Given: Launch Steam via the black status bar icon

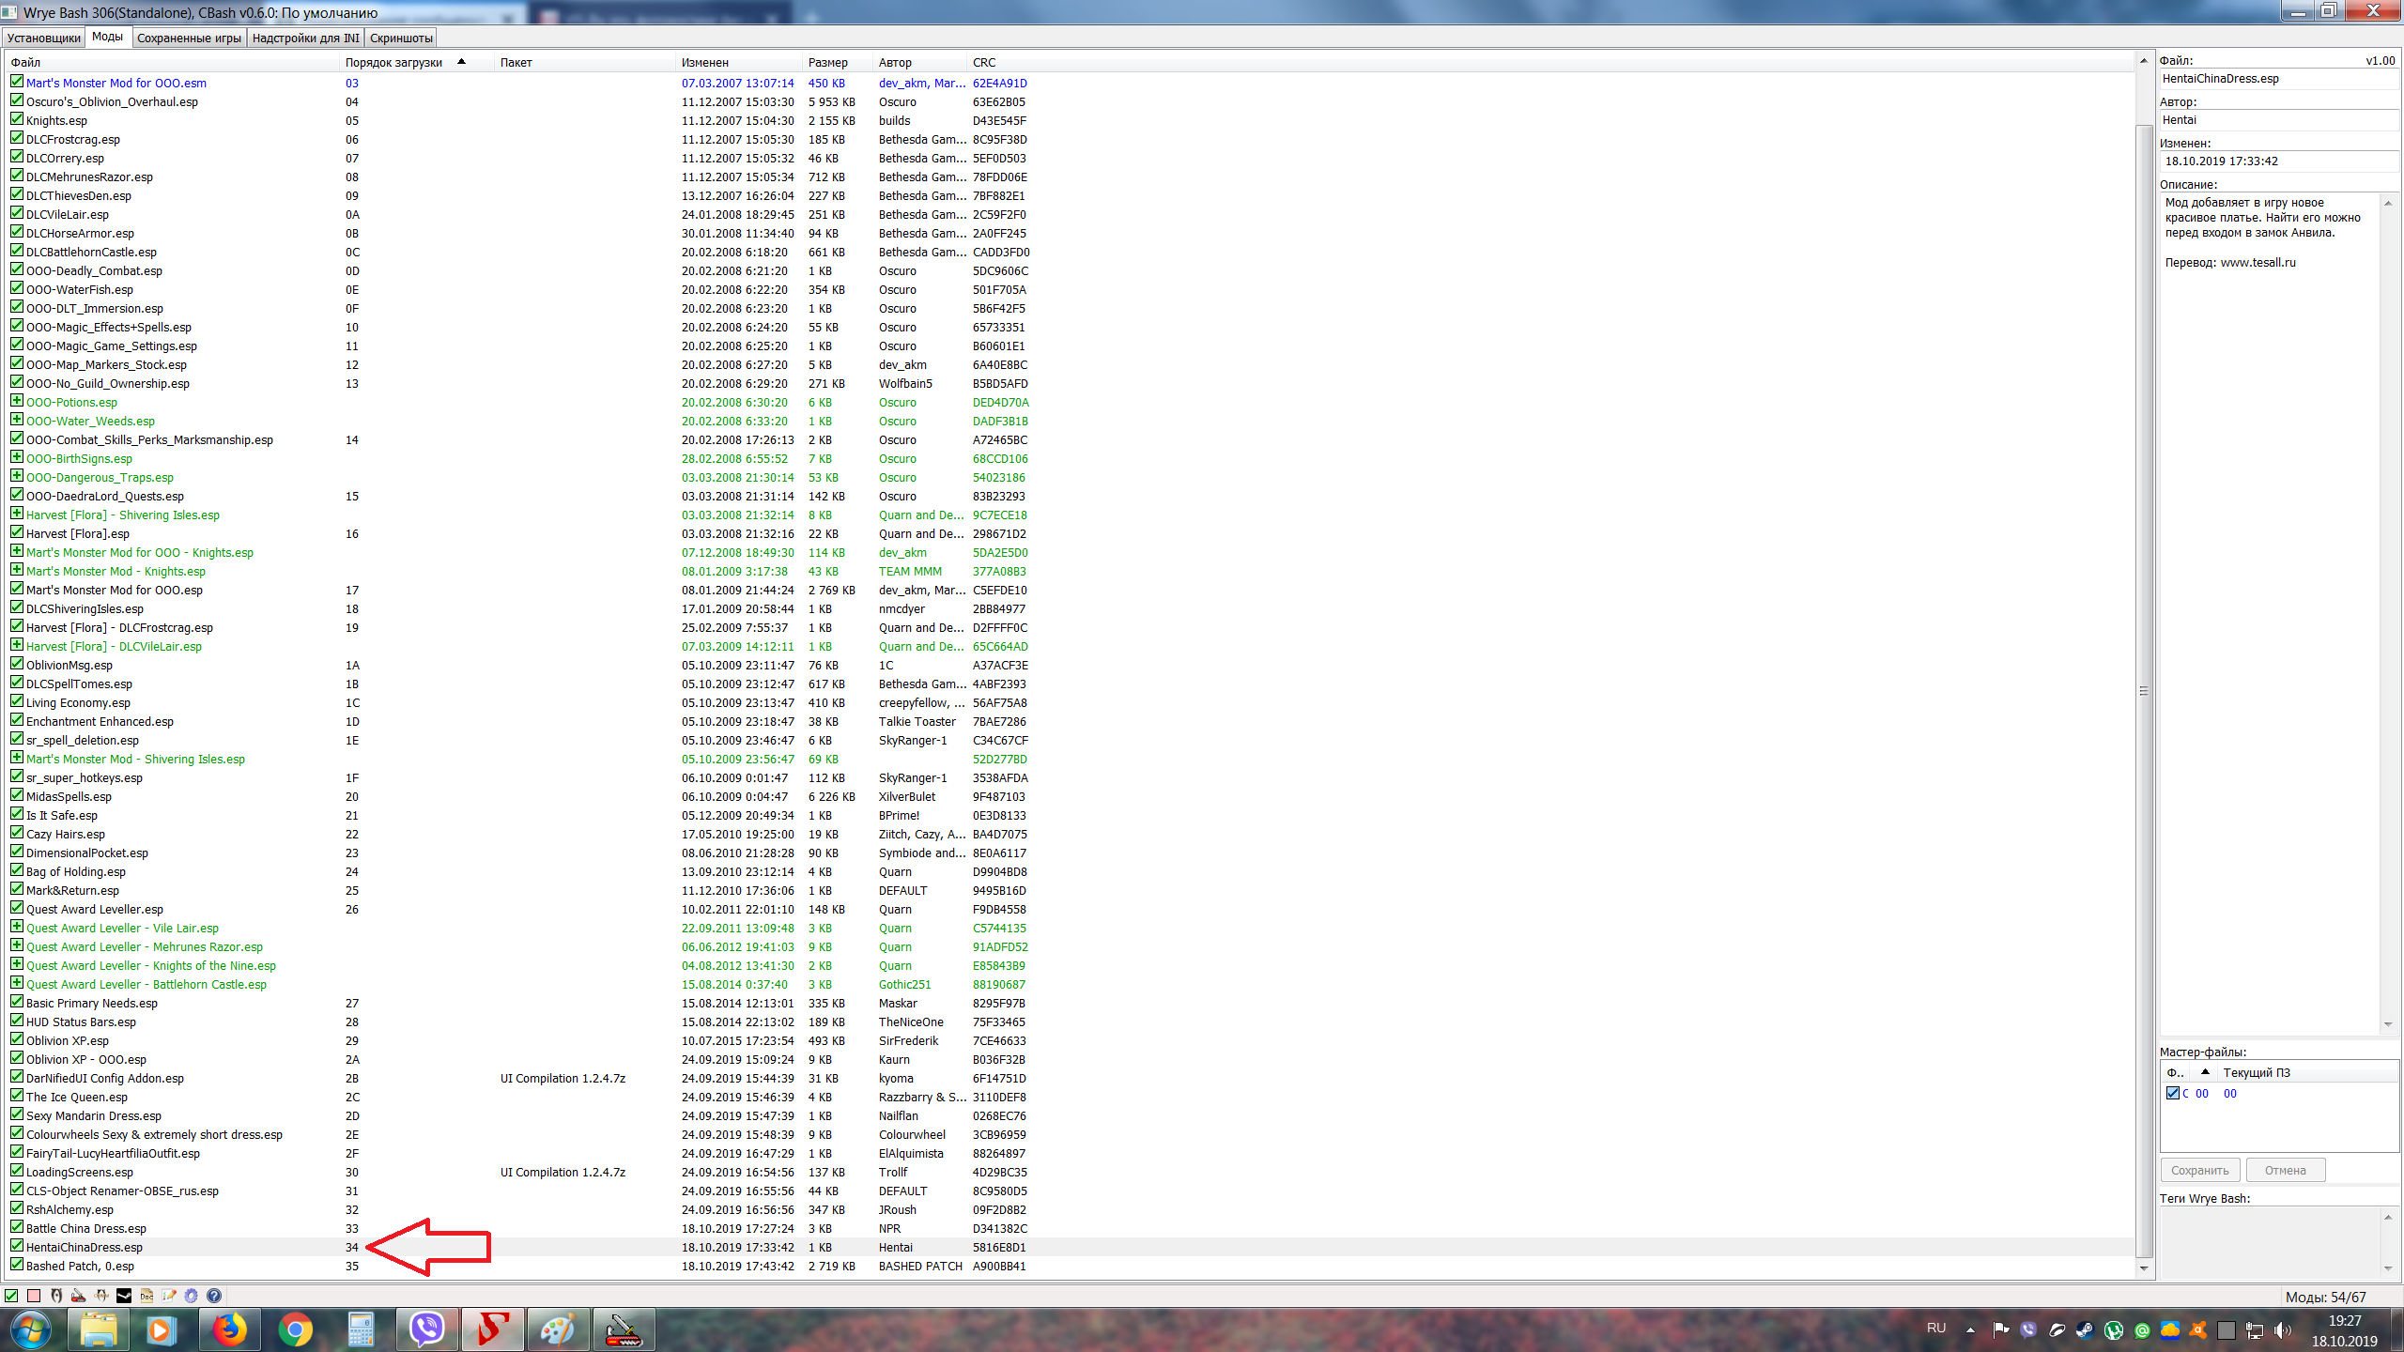Looking at the screenshot, I should tap(124, 1296).
